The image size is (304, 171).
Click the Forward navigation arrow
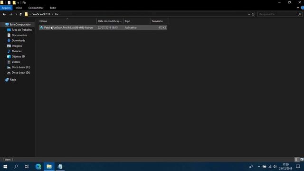click(11, 14)
